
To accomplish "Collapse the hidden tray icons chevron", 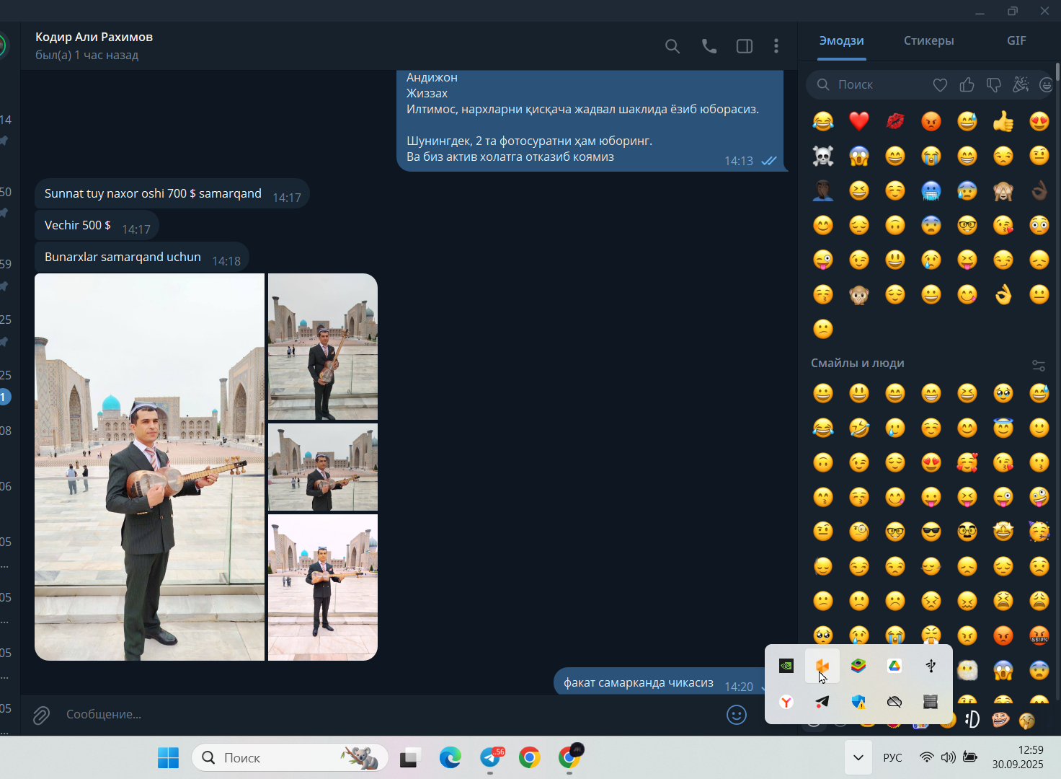I will [858, 757].
